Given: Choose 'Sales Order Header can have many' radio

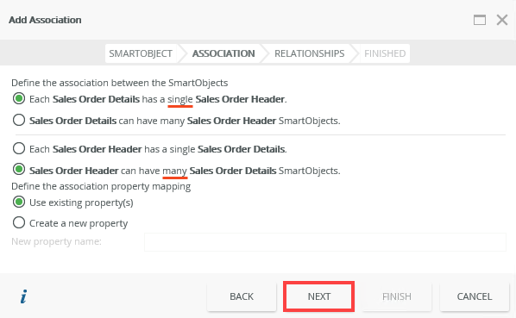Looking at the screenshot, I should click(19, 170).
